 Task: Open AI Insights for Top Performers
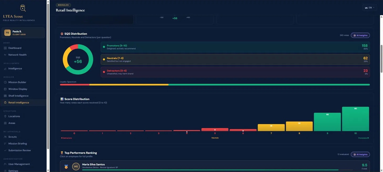pos(360,154)
